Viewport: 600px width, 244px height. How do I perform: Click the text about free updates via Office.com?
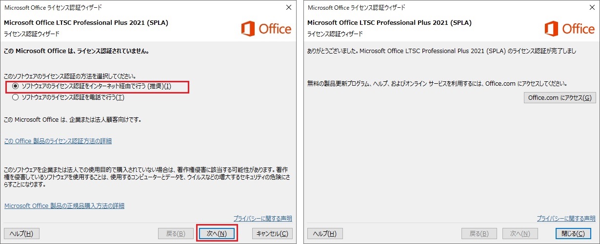(x=437, y=83)
